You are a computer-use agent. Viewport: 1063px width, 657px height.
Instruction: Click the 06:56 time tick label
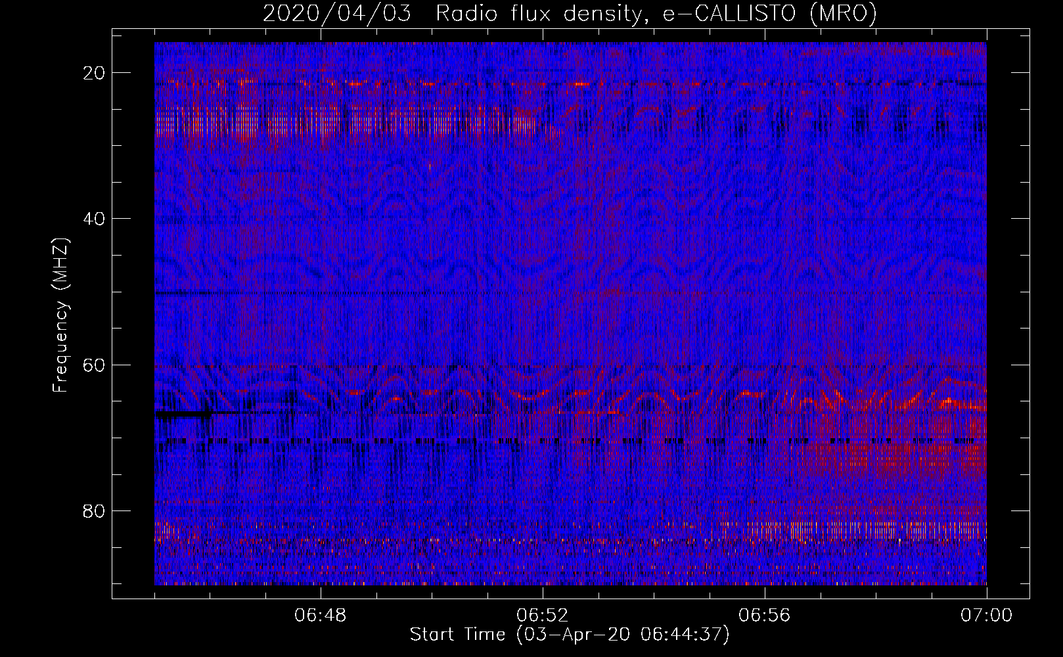tap(765, 616)
